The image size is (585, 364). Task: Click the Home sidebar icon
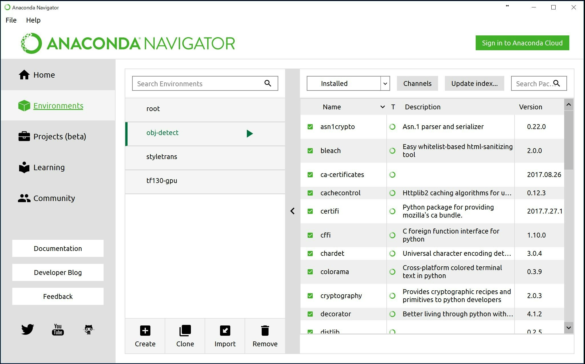tap(23, 75)
